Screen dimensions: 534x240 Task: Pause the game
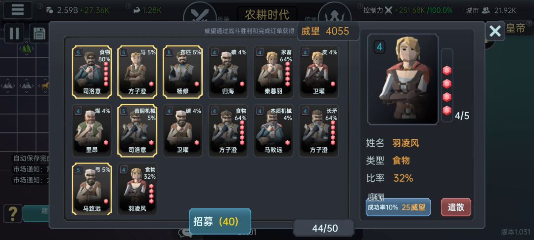[14, 34]
